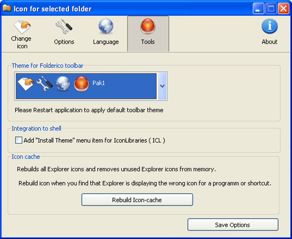Click wrench preview icon in Pak1 theme
Screen dimensions: 292x239
point(44,84)
